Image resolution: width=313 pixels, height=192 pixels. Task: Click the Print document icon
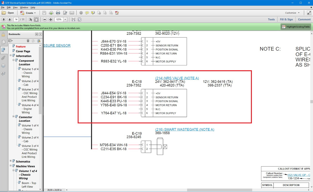[x=58, y=13]
